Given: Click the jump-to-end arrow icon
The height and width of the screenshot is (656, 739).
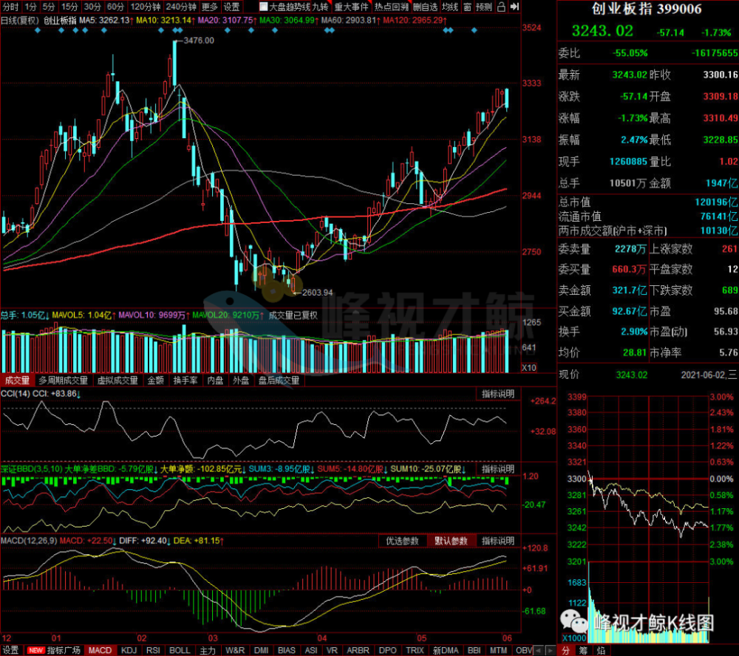Looking at the screenshot, I should click(x=514, y=7).
